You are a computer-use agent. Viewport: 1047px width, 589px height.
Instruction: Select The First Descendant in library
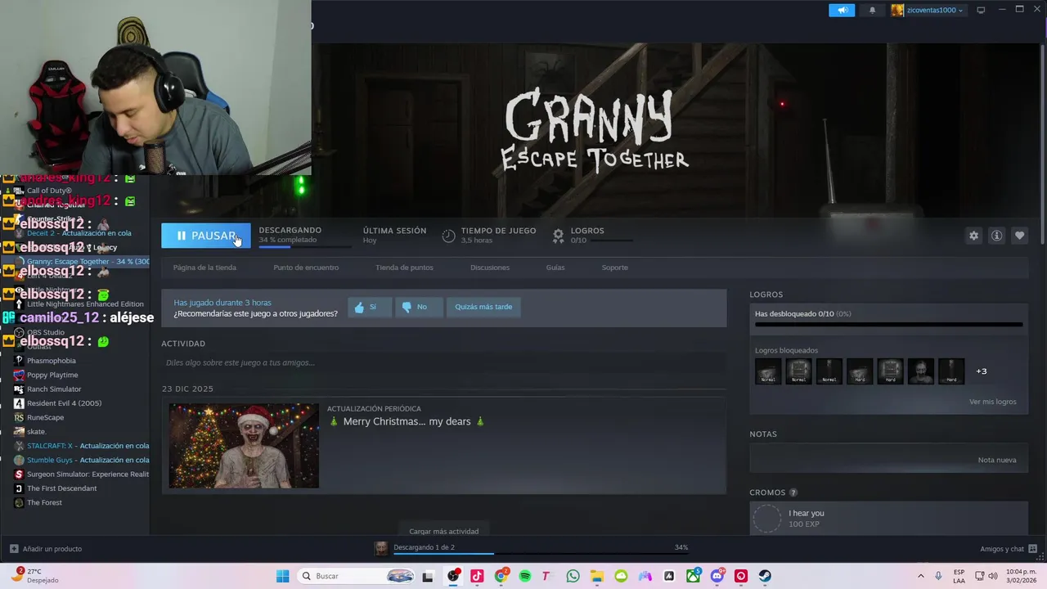point(61,488)
